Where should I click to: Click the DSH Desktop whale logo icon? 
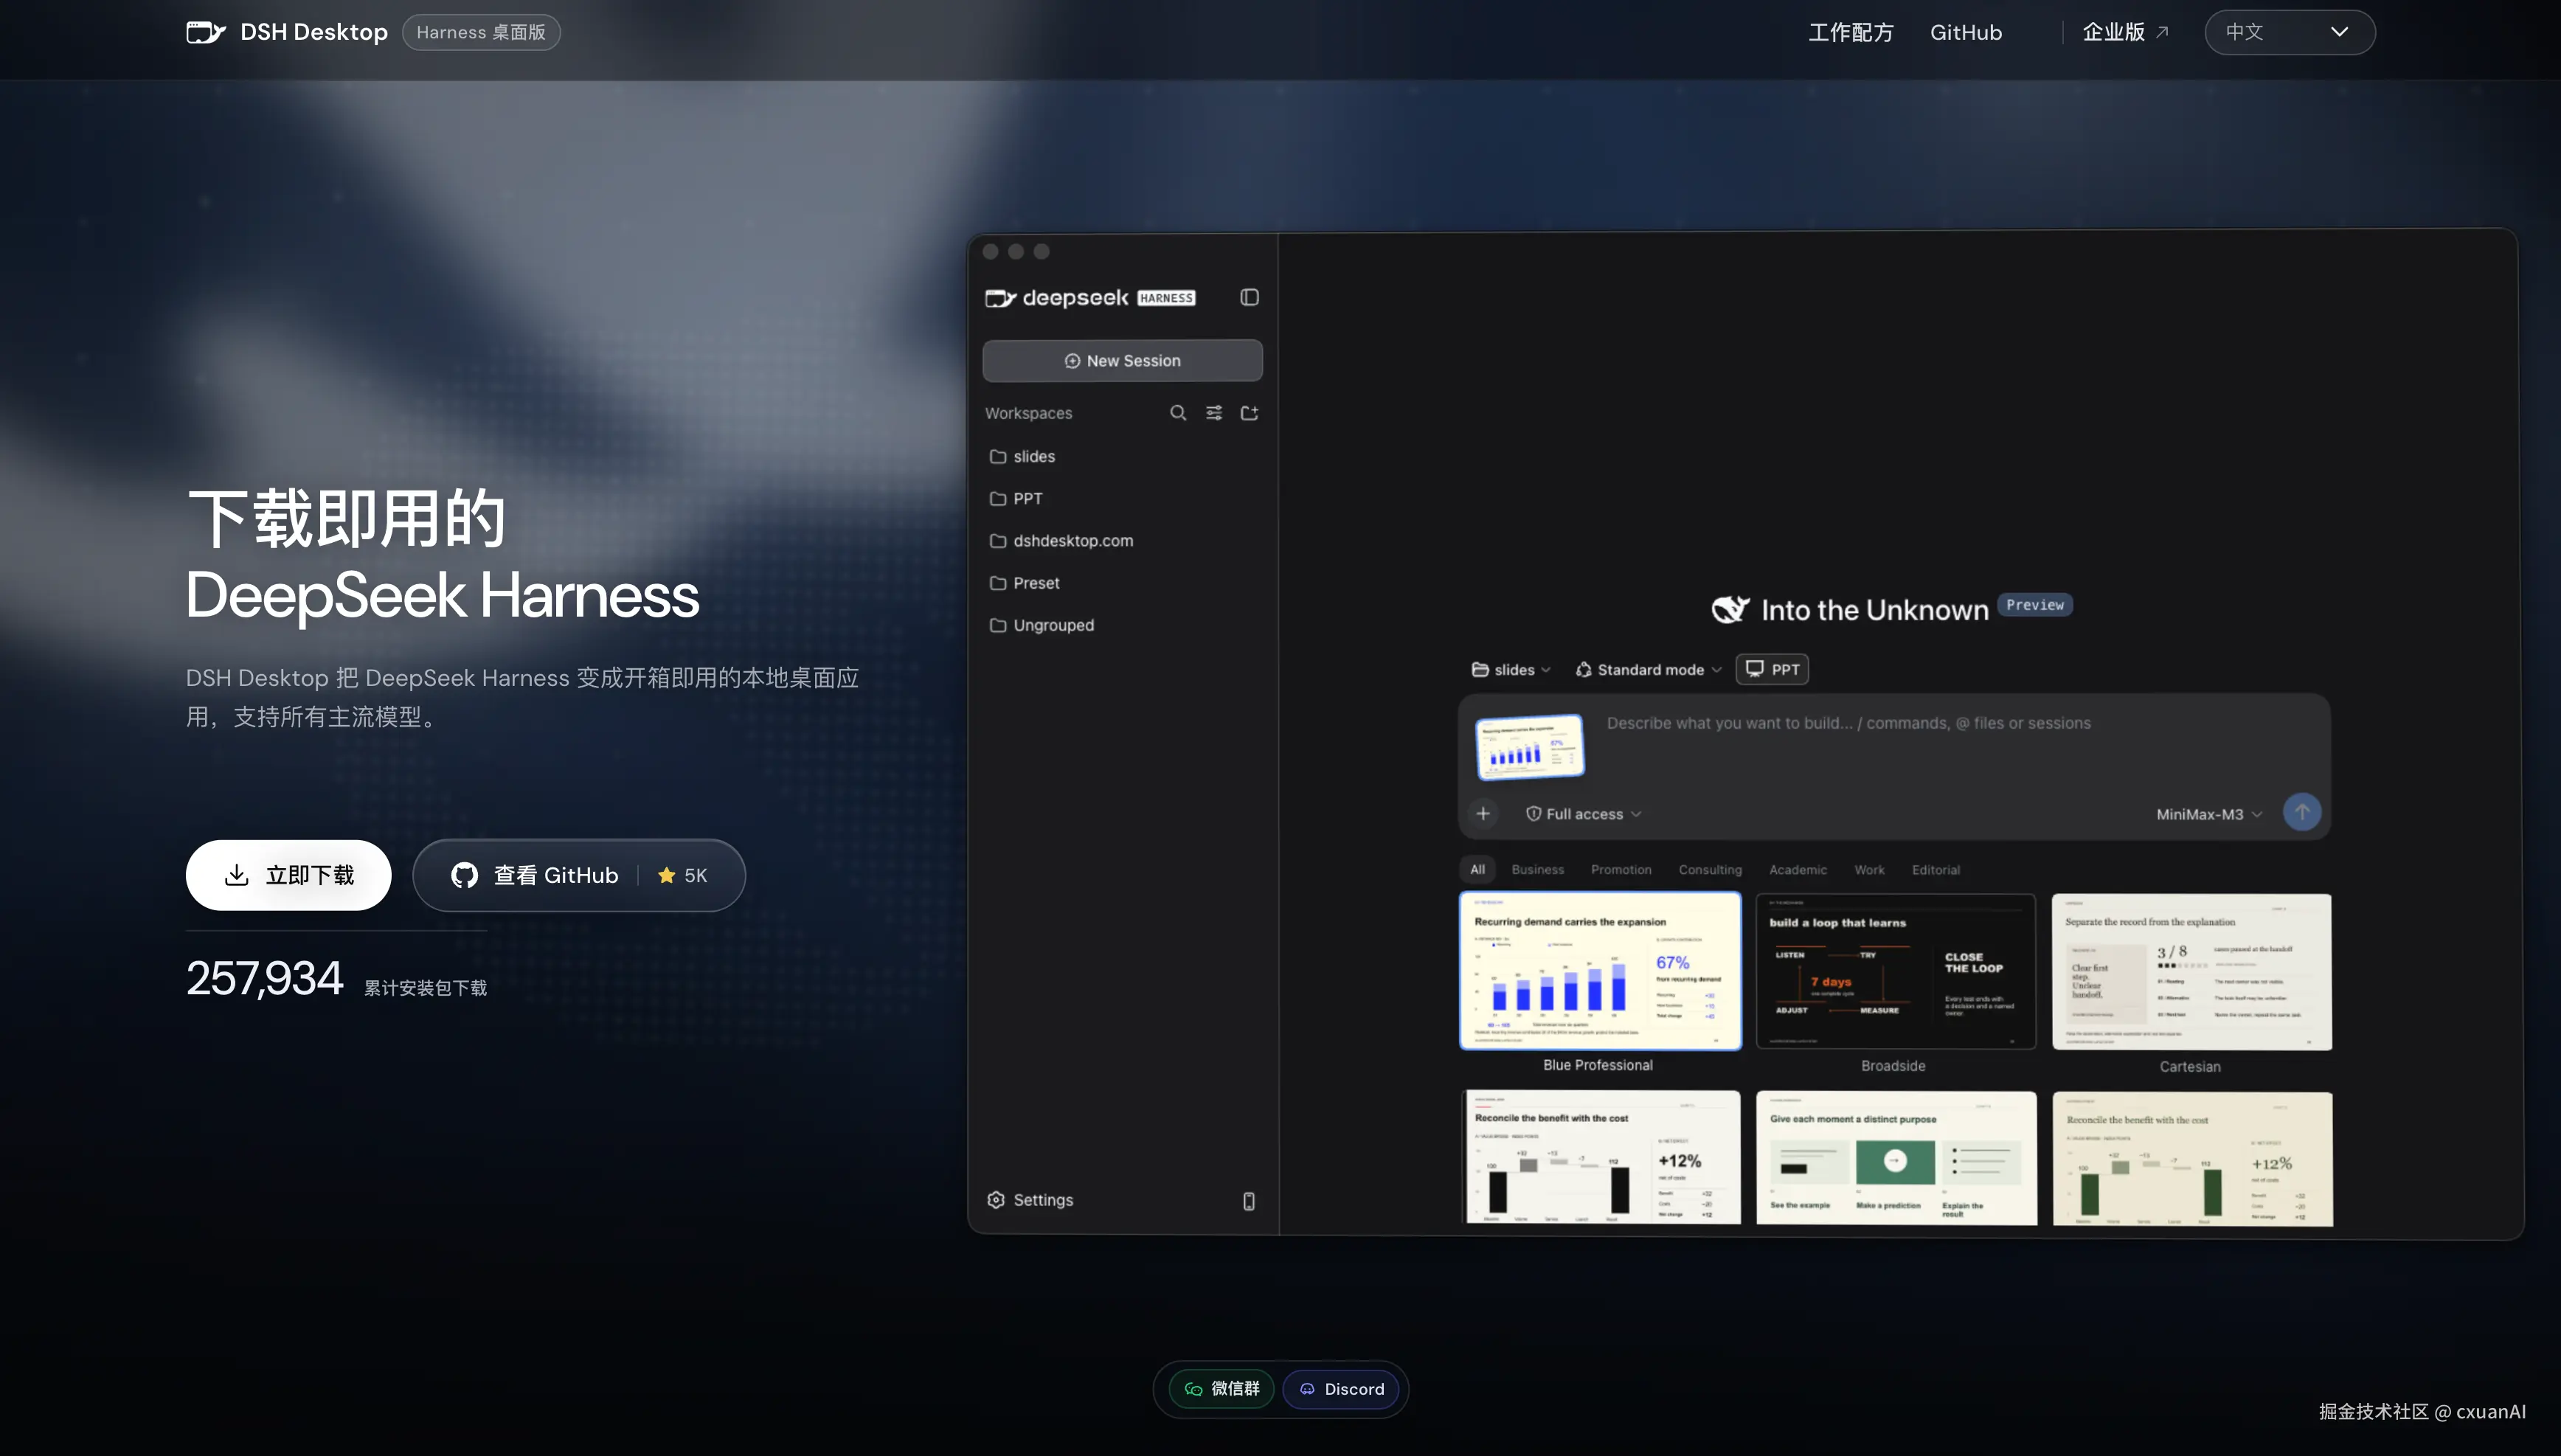pyautogui.click(x=206, y=32)
